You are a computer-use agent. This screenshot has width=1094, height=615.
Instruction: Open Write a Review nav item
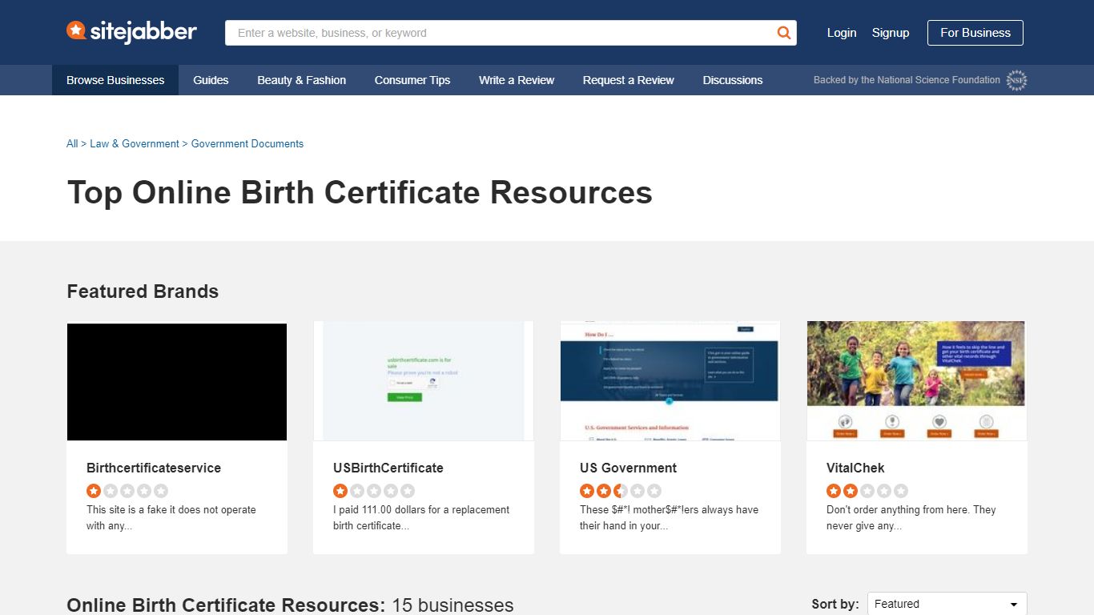(x=517, y=80)
